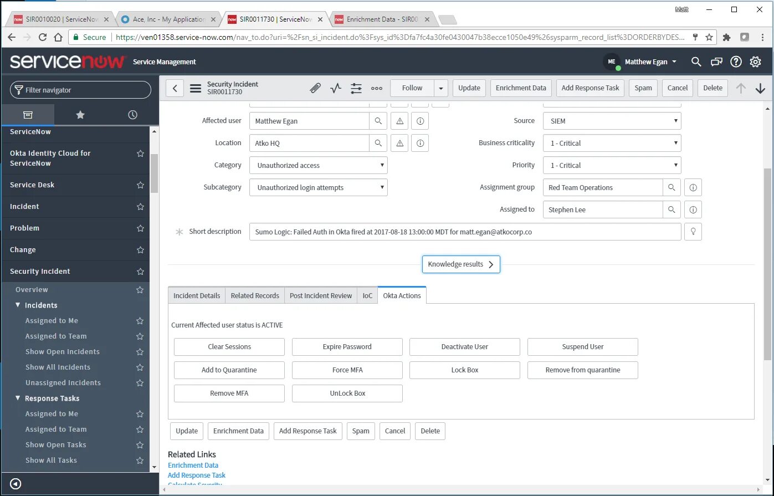Go to next record with down arrow
Image resolution: width=774 pixels, height=496 pixels.
[760, 88]
